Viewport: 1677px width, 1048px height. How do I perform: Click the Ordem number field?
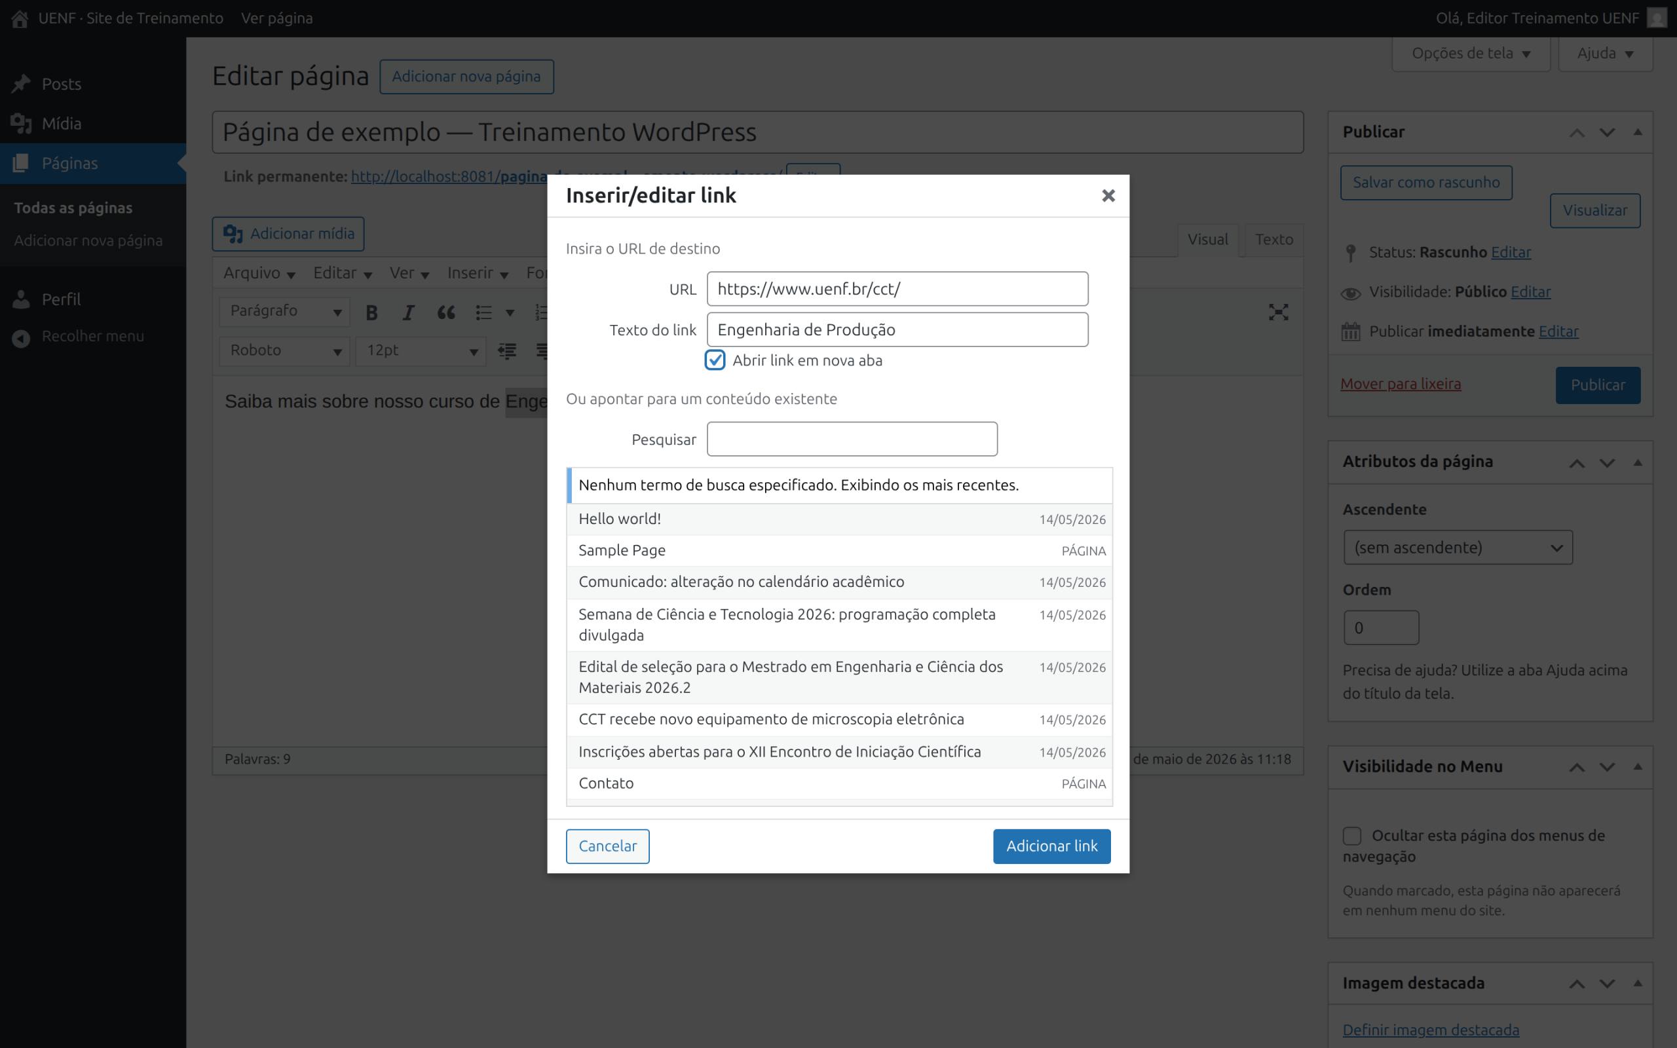[x=1381, y=628]
